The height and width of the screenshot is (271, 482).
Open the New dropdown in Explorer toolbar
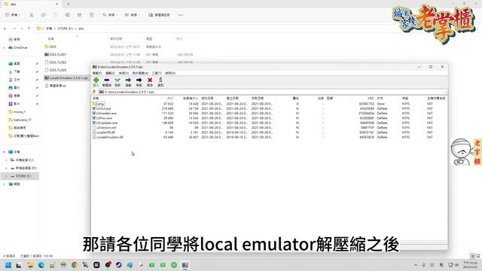pyautogui.click(x=12, y=15)
